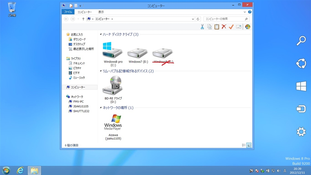Click the colorful shell globe toolbar icon

(x=248, y=27)
